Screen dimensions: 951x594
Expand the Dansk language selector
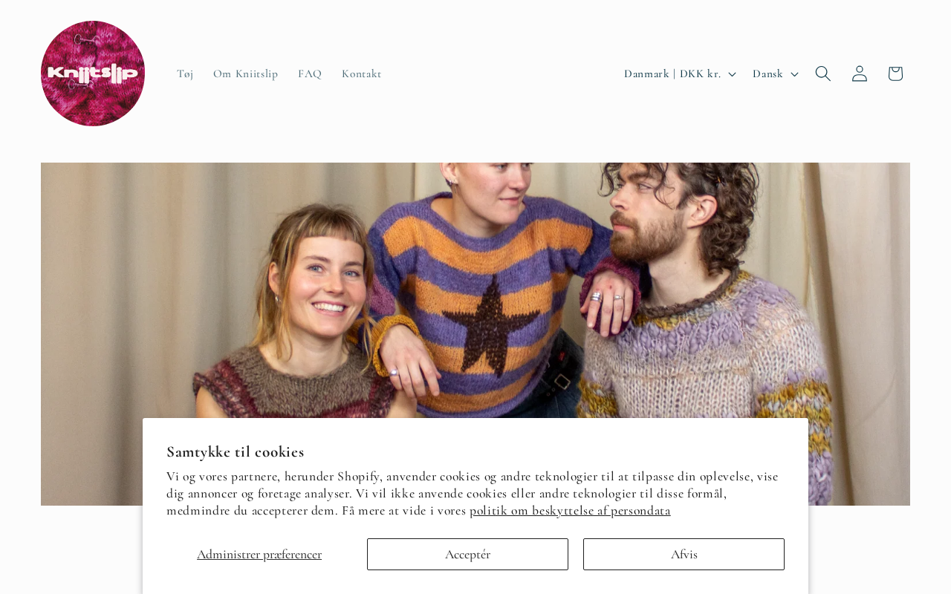point(775,74)
